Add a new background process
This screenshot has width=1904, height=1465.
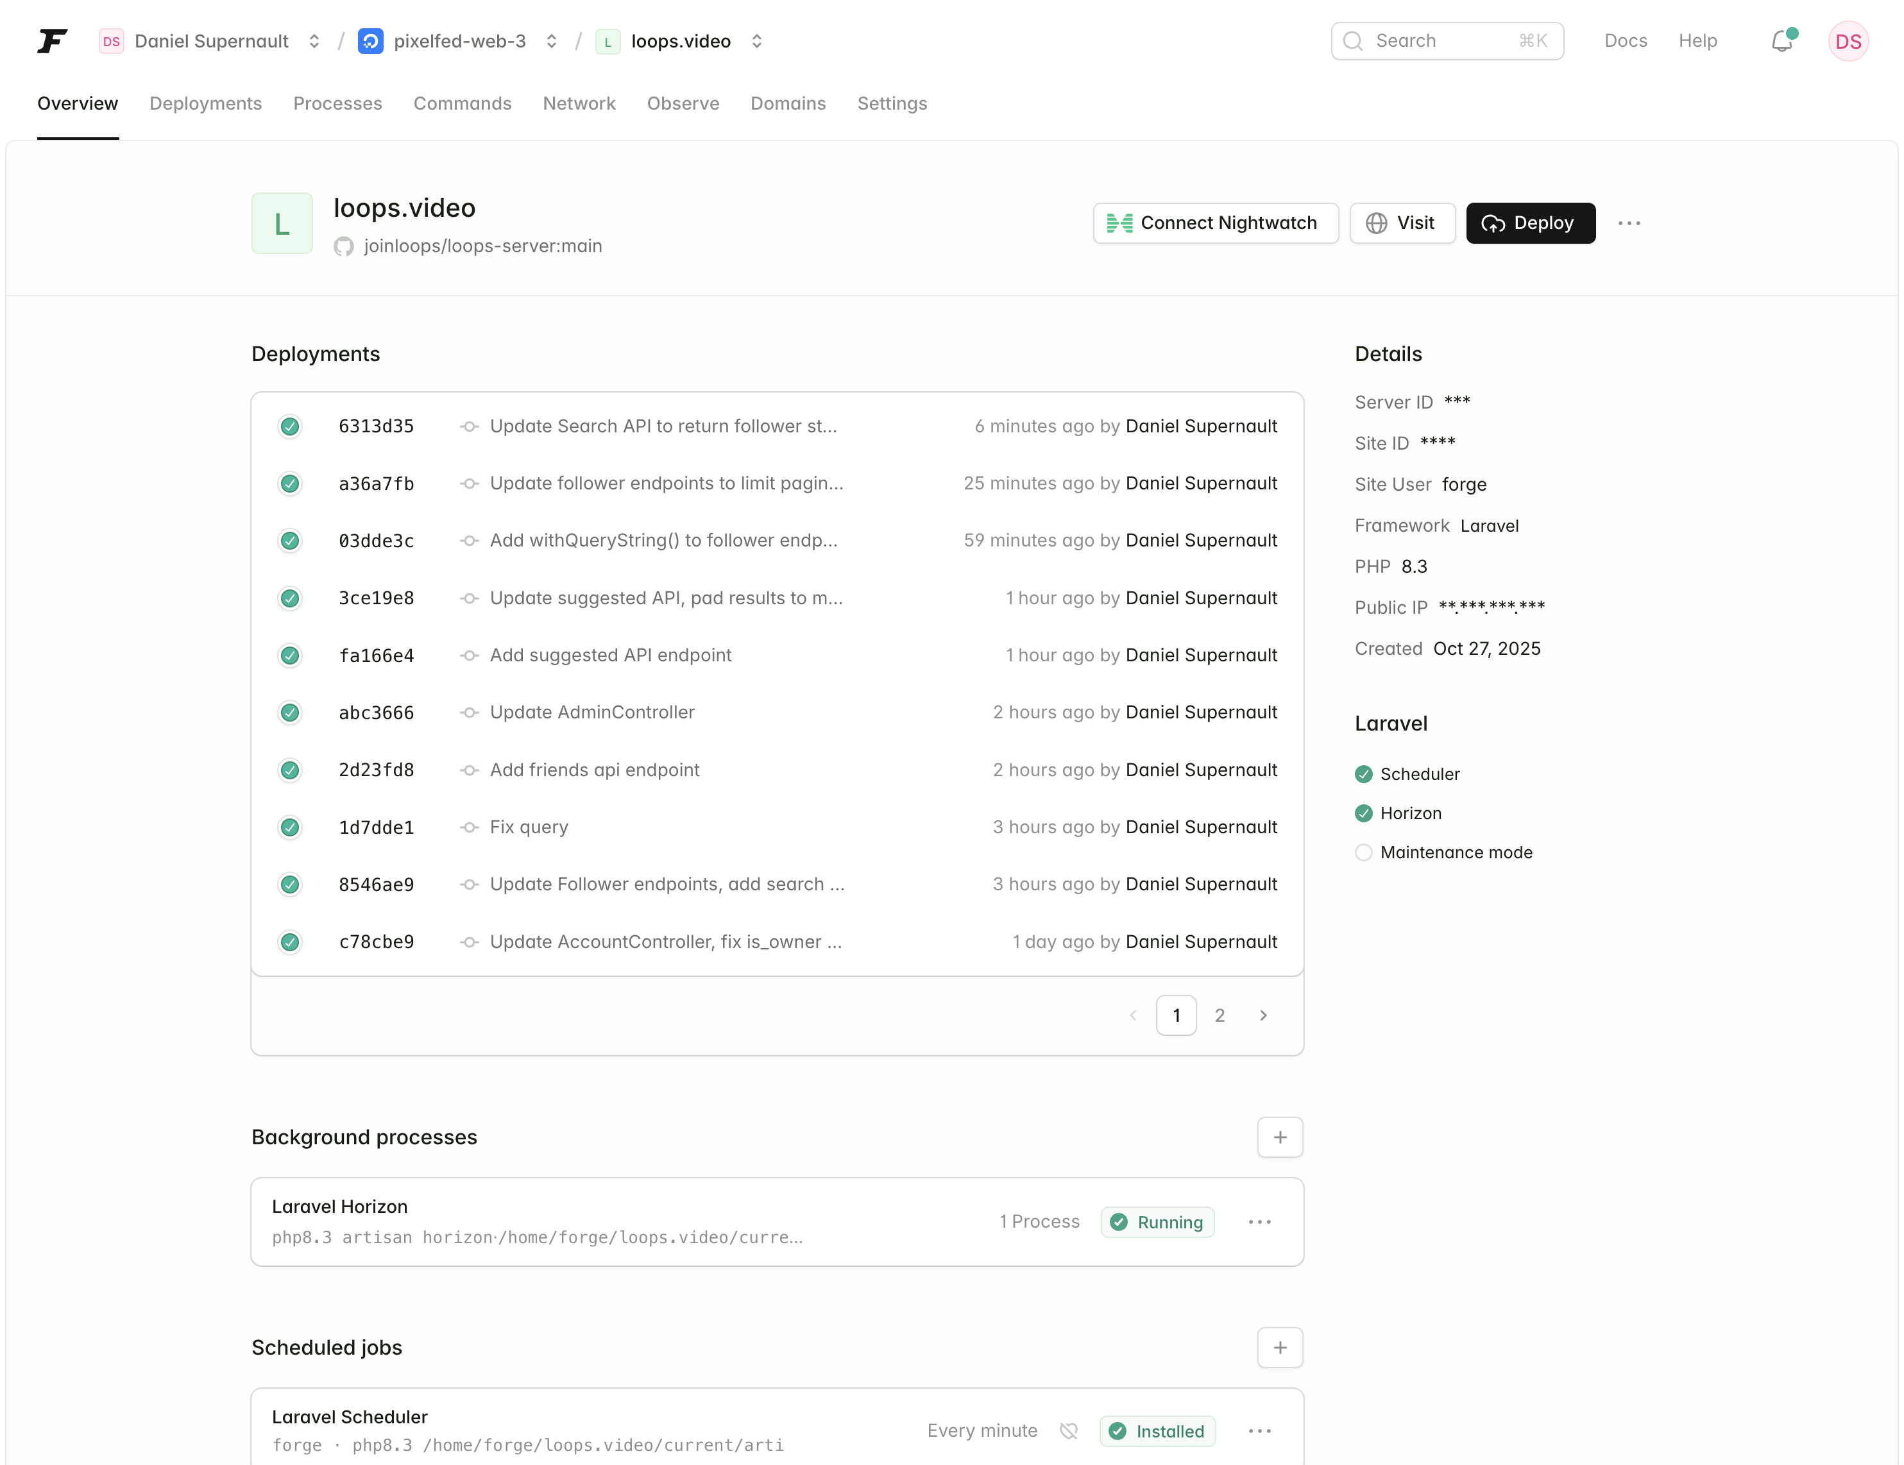pos(1279,1137)
